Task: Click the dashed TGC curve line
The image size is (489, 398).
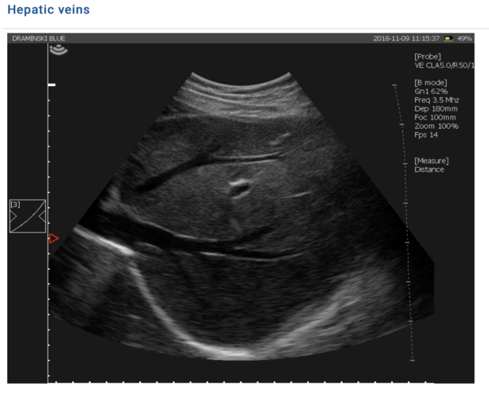Action: (404, 223)
